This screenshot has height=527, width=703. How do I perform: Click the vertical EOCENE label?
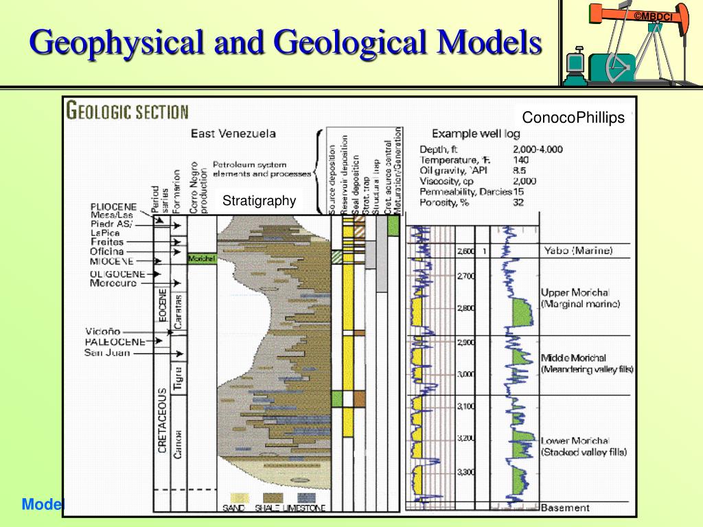162,305
